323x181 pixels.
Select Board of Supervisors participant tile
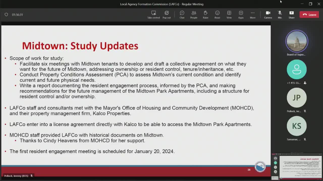[x=297, y=41]
